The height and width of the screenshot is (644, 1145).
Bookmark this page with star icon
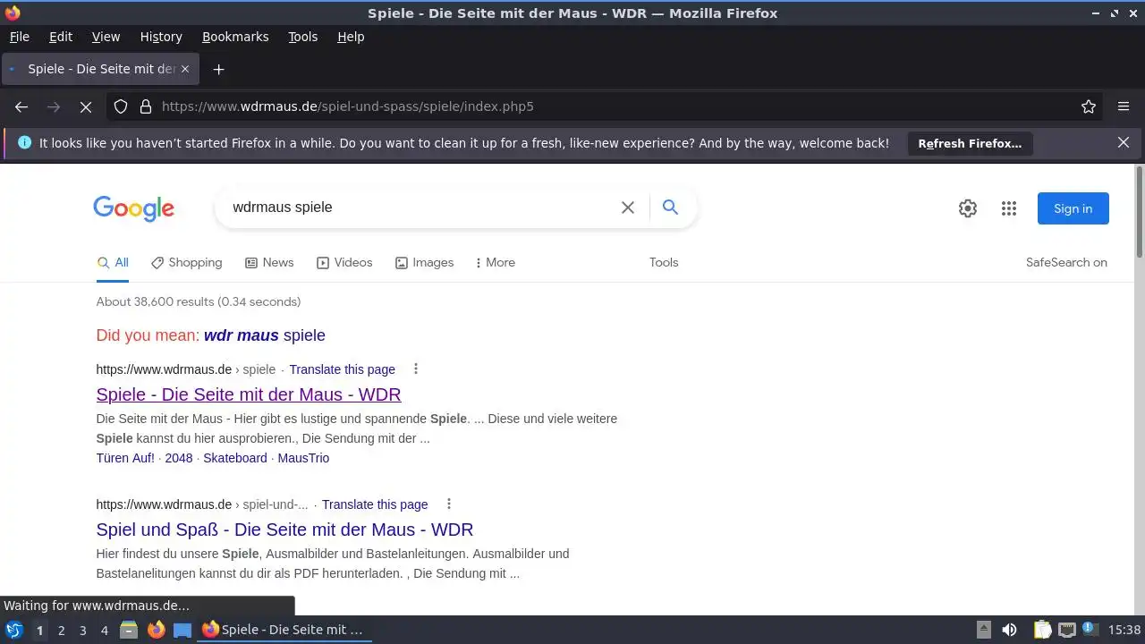tap(1089, 106)
